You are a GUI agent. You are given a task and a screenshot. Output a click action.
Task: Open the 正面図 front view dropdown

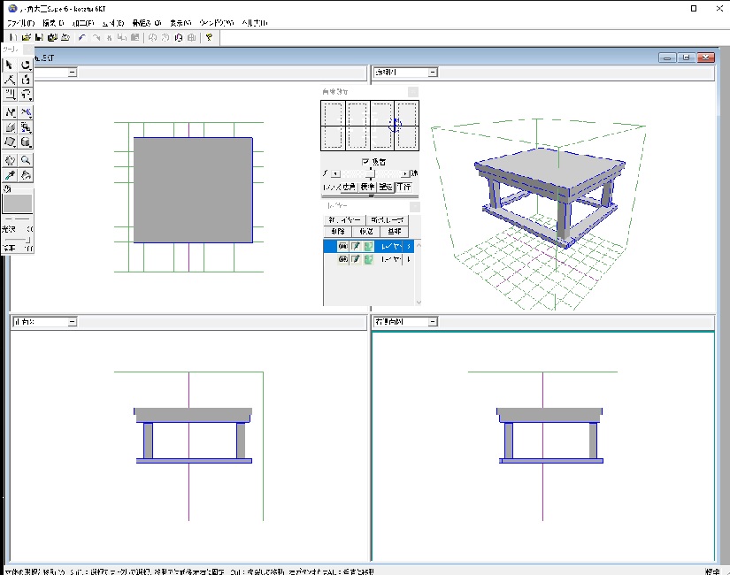[x=73, y=322]
